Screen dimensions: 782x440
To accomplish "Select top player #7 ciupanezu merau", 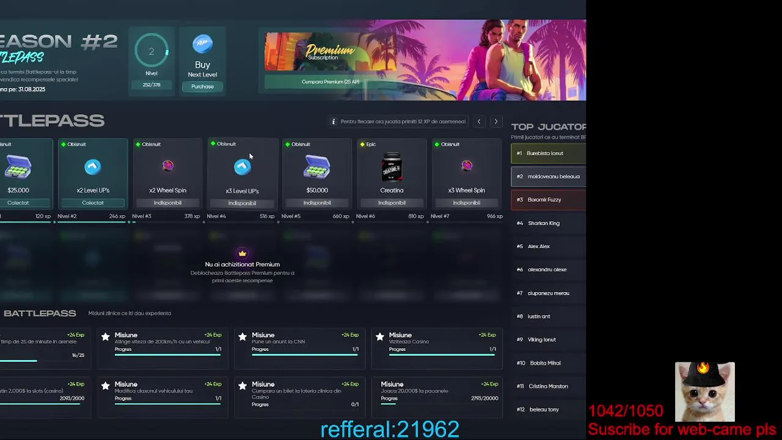I will pyautogui.click(x=549, y=293).
